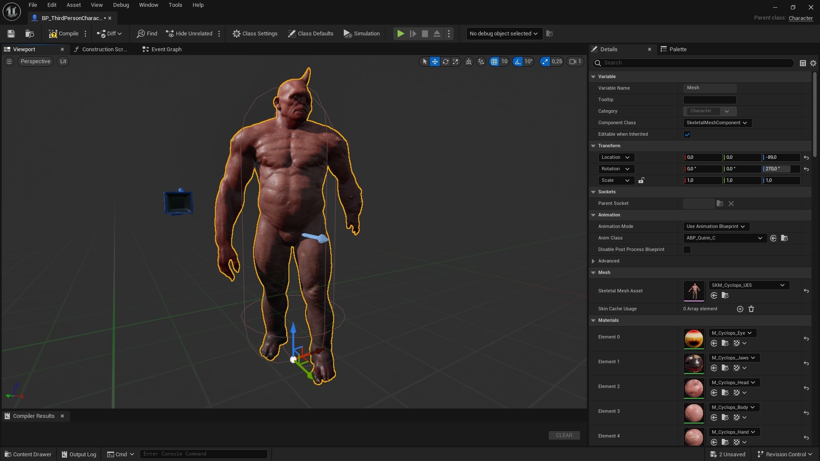
Task: Open the viewport hamburger options menu
Action: pos(9,61)
